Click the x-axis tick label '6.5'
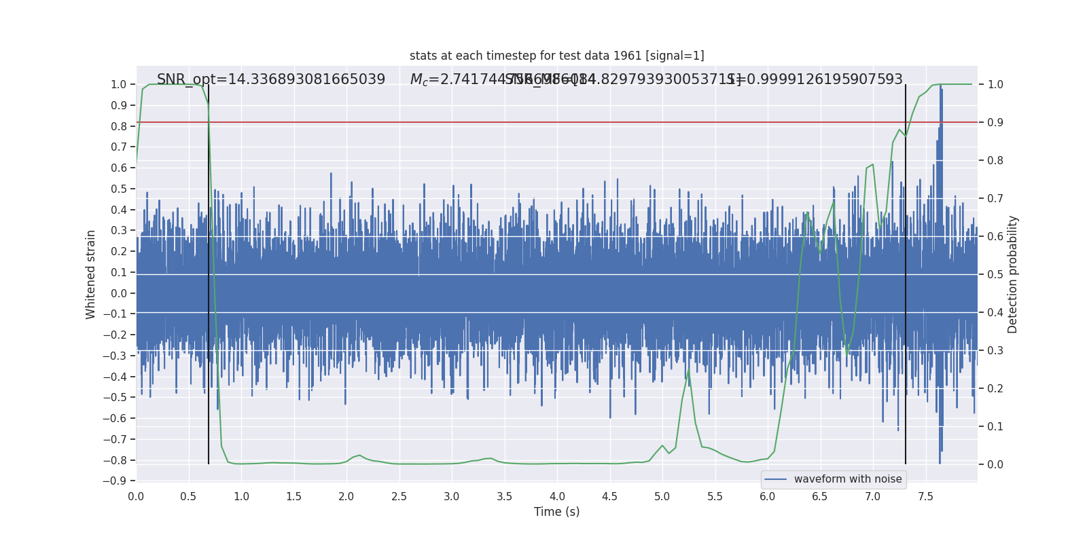 click(820, 497)
